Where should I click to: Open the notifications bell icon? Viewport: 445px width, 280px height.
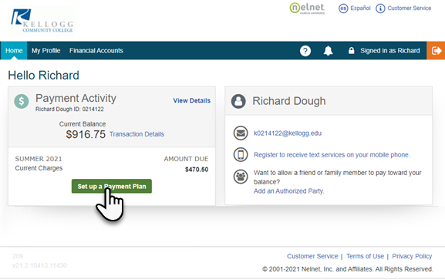point(328,51)
